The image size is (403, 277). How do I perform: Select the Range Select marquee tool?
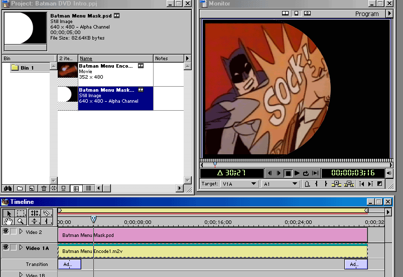[21, 213]
